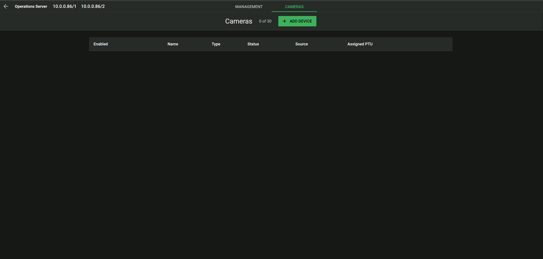543x259 pixels.
Task: Select the 10.0.0.86/1 address
Action: tap(64, 6)
